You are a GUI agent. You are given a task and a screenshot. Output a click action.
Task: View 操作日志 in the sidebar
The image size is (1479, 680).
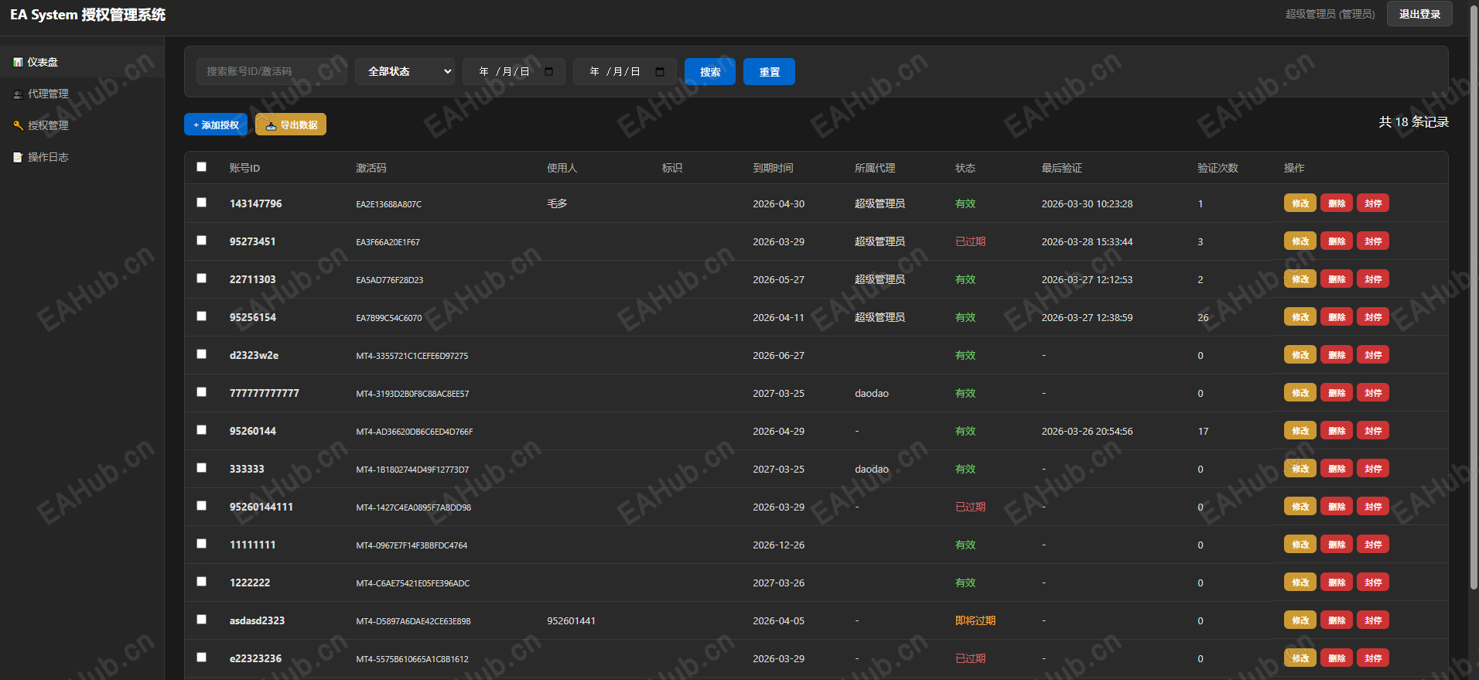click(x=82, y=157)
